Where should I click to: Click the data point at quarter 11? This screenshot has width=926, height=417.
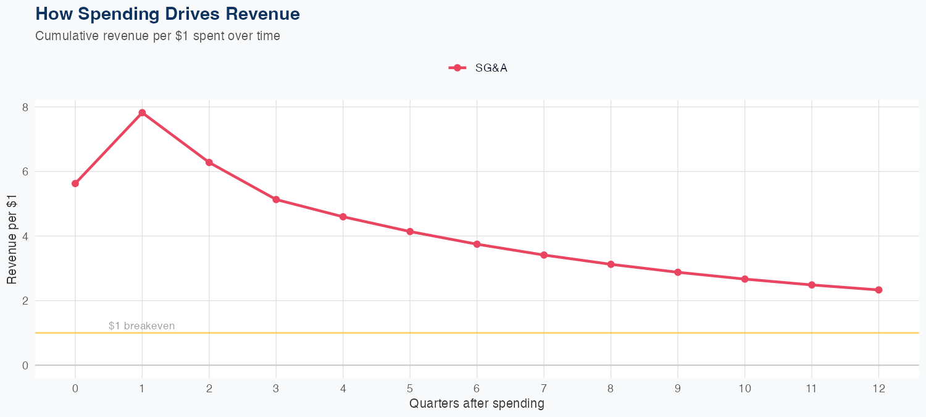tap(812, 285)
